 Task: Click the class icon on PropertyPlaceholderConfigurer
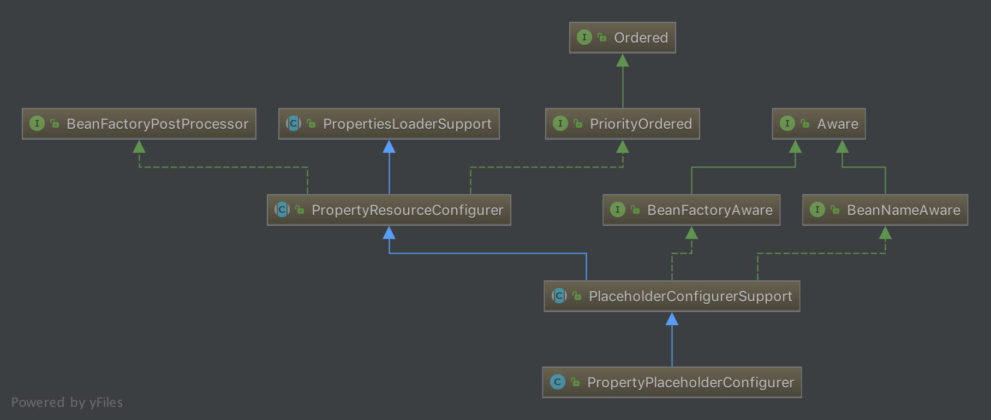[557, 382]
